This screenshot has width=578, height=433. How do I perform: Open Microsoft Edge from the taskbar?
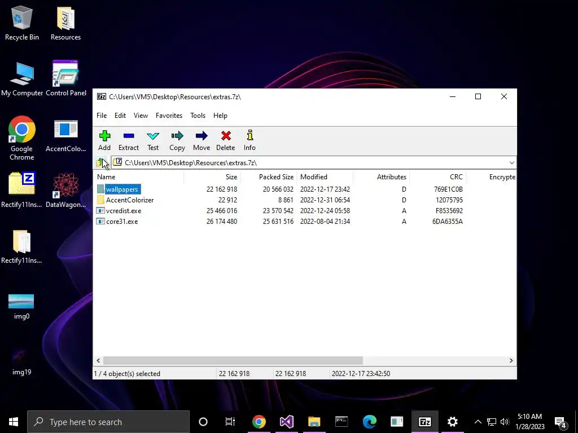pyautogui.click(x=369, y=422)
